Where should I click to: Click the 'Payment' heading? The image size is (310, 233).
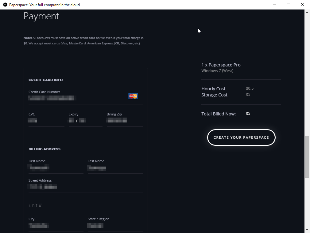click(41, 16)
